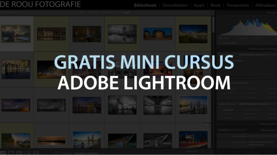Click the plus icon beside Trefwoordenlijst
The height and width of the screenshot is (155, 277).
[219, 124]
